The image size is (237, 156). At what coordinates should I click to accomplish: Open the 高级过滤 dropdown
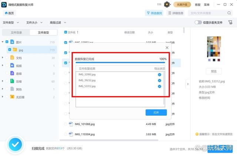[x=58, y=23]
